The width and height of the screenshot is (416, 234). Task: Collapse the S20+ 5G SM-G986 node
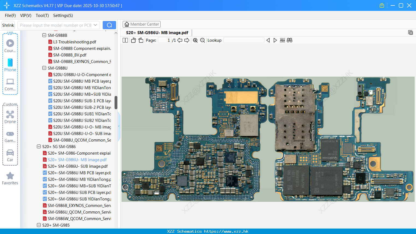[39, 146]
